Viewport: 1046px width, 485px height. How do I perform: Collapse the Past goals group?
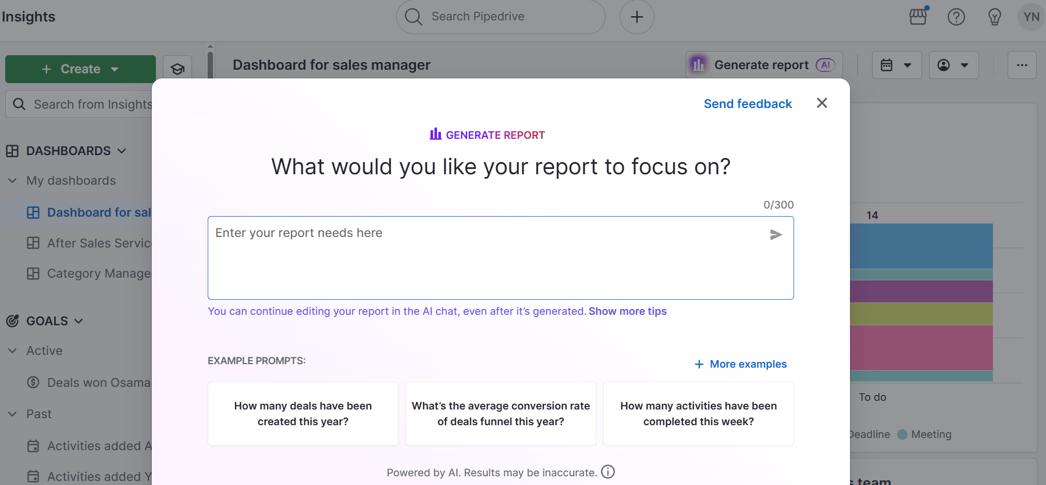(x=12, y=414)
